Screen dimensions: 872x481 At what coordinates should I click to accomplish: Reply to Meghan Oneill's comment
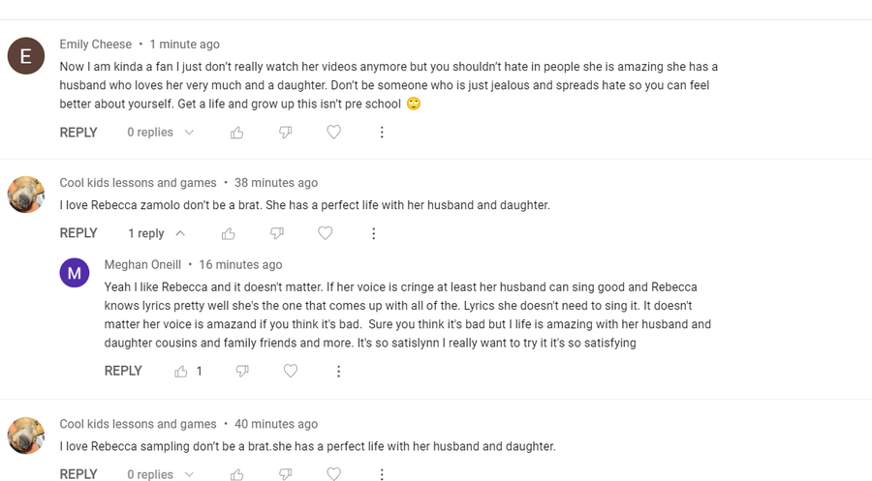tap(123, 371)
